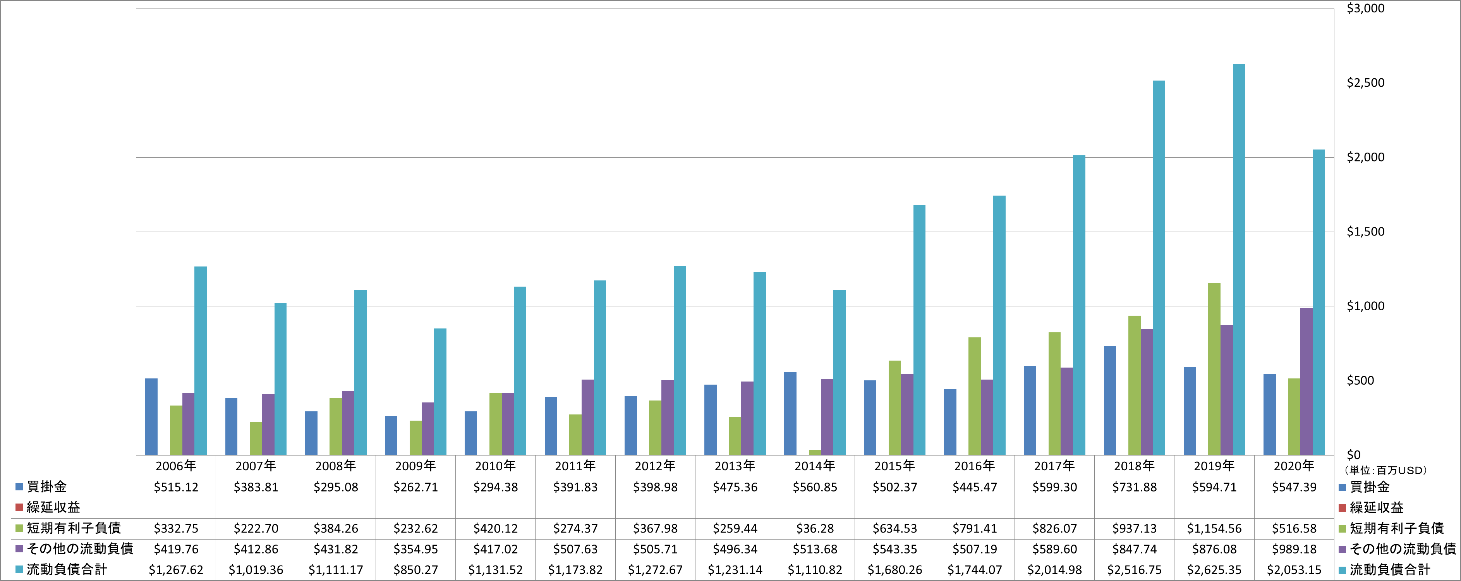Click the blue accounts payable bar for 2006
Viewport: 1461px width, 581px height.
[151, 416]
